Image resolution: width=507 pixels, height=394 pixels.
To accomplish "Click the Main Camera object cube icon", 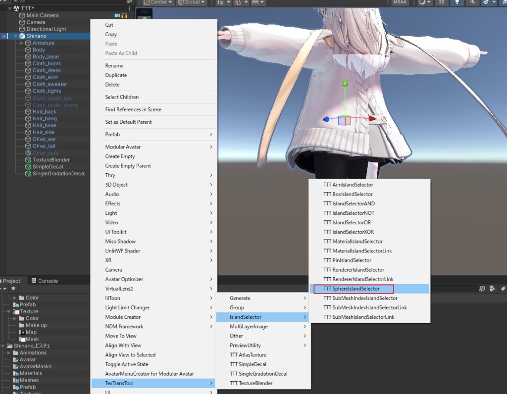I will (x=22, y=15).
